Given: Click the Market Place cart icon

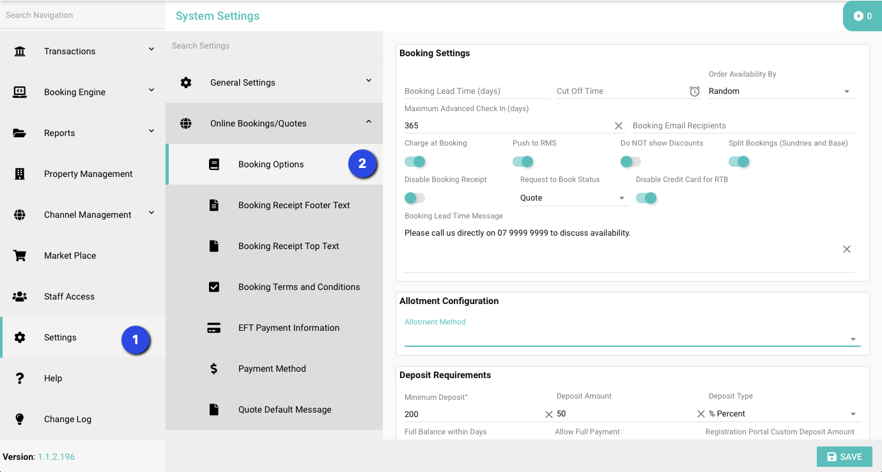Looking at the screenshot, I should coord(20,255).
